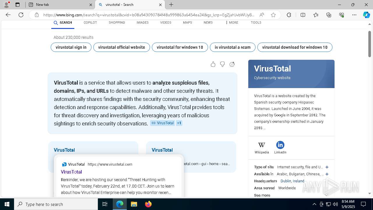
Task: Click is virustotal a scam suggestion
Action: 233,47
